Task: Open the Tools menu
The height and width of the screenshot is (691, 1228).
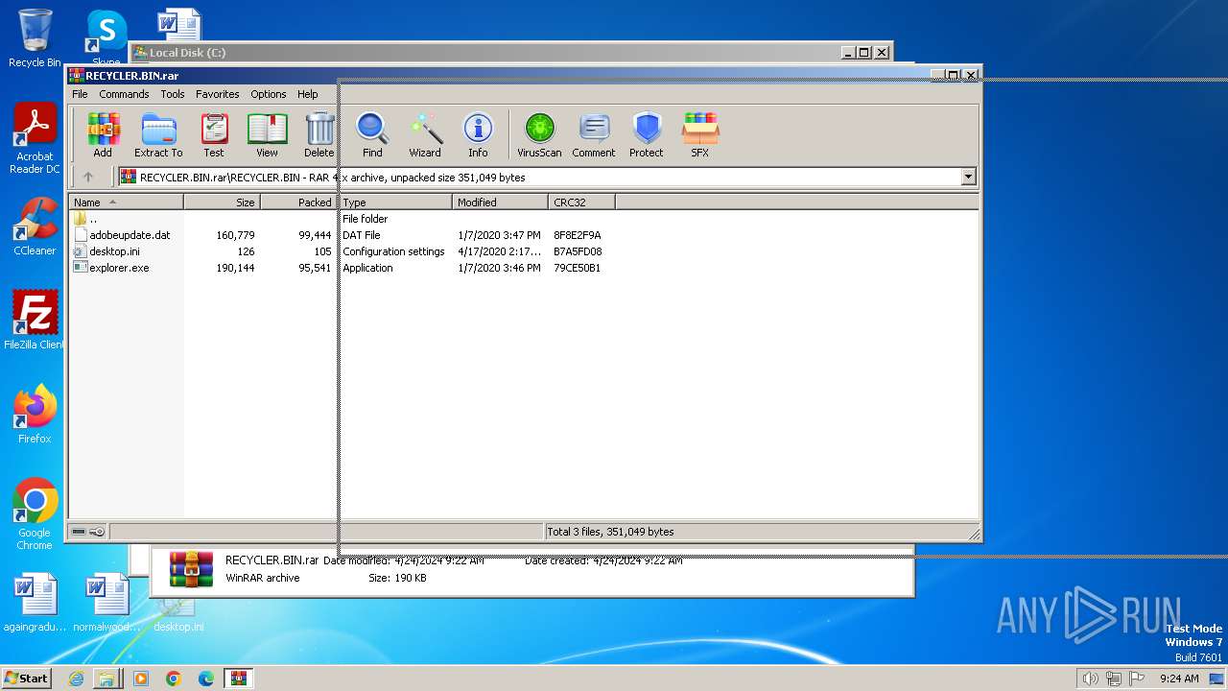Action: pos(173,94)
